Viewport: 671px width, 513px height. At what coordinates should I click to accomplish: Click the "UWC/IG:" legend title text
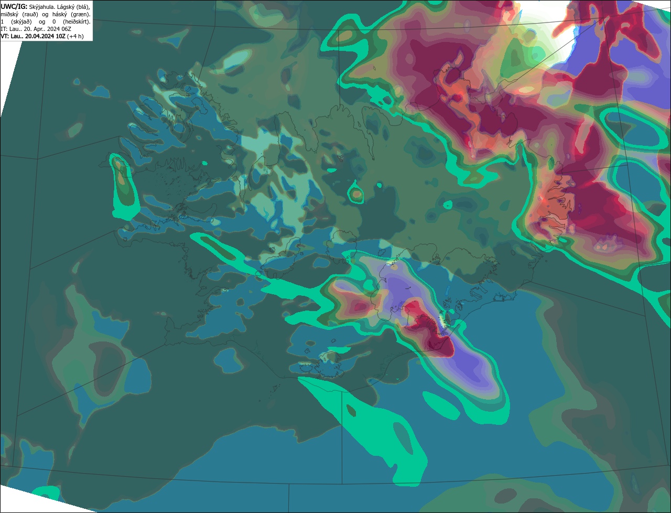14,7
